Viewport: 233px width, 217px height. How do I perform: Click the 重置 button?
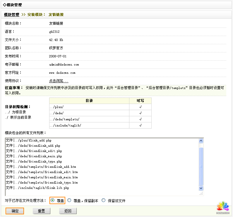tap(41, 211)
